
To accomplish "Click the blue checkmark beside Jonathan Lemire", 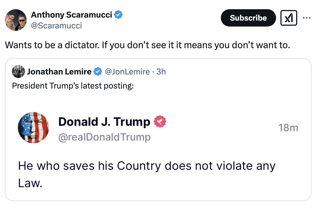I will click(98, 71).
